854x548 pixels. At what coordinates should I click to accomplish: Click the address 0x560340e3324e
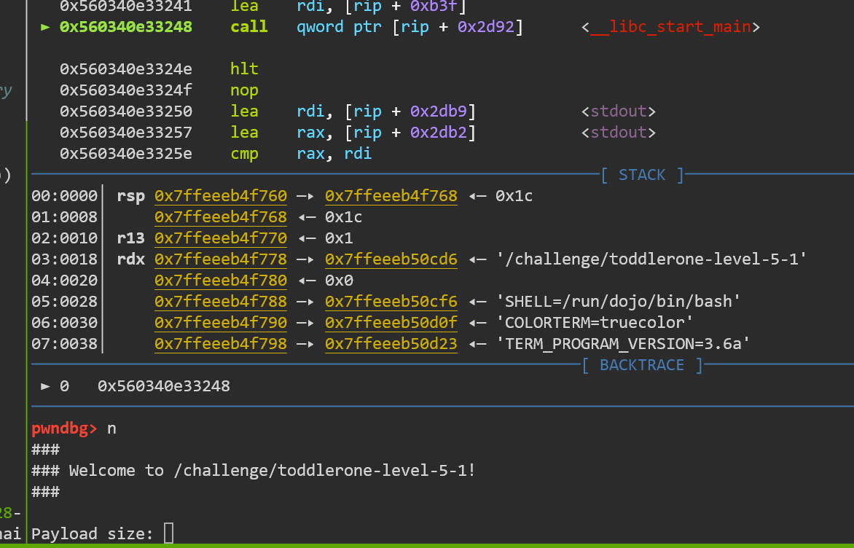coord(126,68)
